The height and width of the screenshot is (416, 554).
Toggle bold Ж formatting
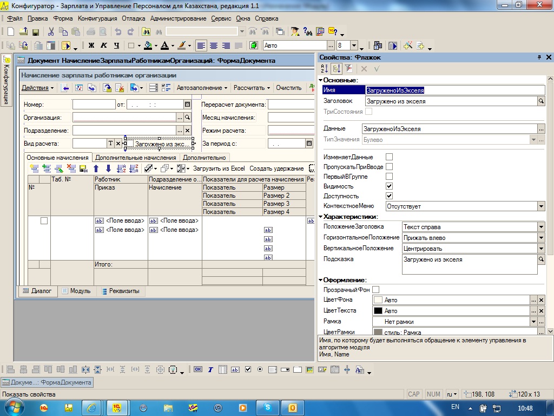click(x=91, y=45)
